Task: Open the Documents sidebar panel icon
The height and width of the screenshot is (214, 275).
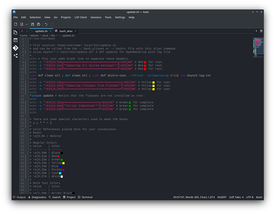Action: (x=15, y=33)
